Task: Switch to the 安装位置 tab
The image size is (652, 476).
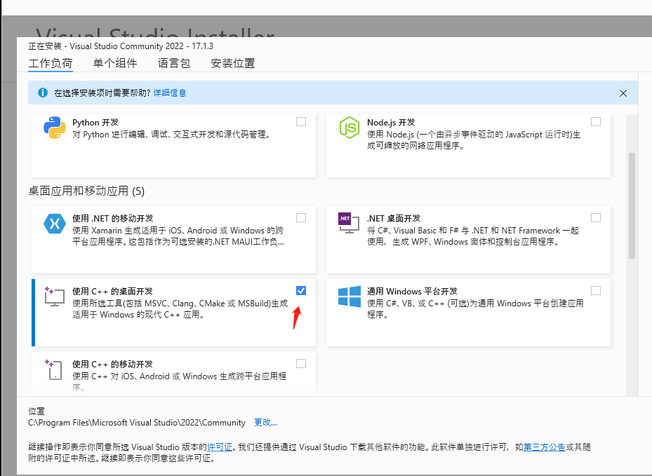Action: click(x=233, y=63)
